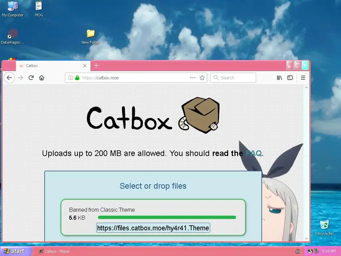This screenshot has width=341, height=256.
Task: Open the MOG text file icon
Action: tap(39, 9)
